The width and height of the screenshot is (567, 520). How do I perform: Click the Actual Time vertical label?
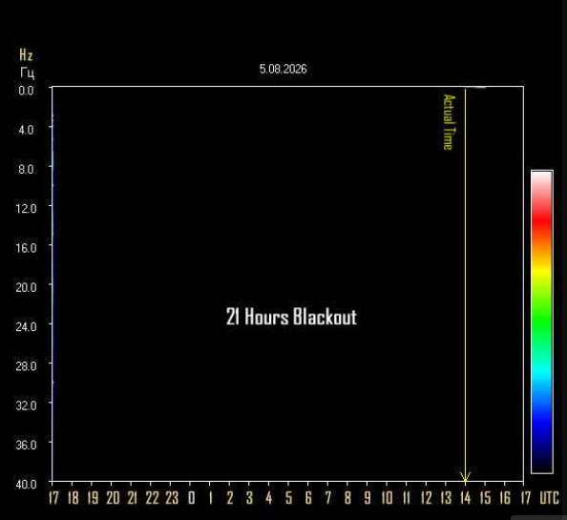(449, 122)
